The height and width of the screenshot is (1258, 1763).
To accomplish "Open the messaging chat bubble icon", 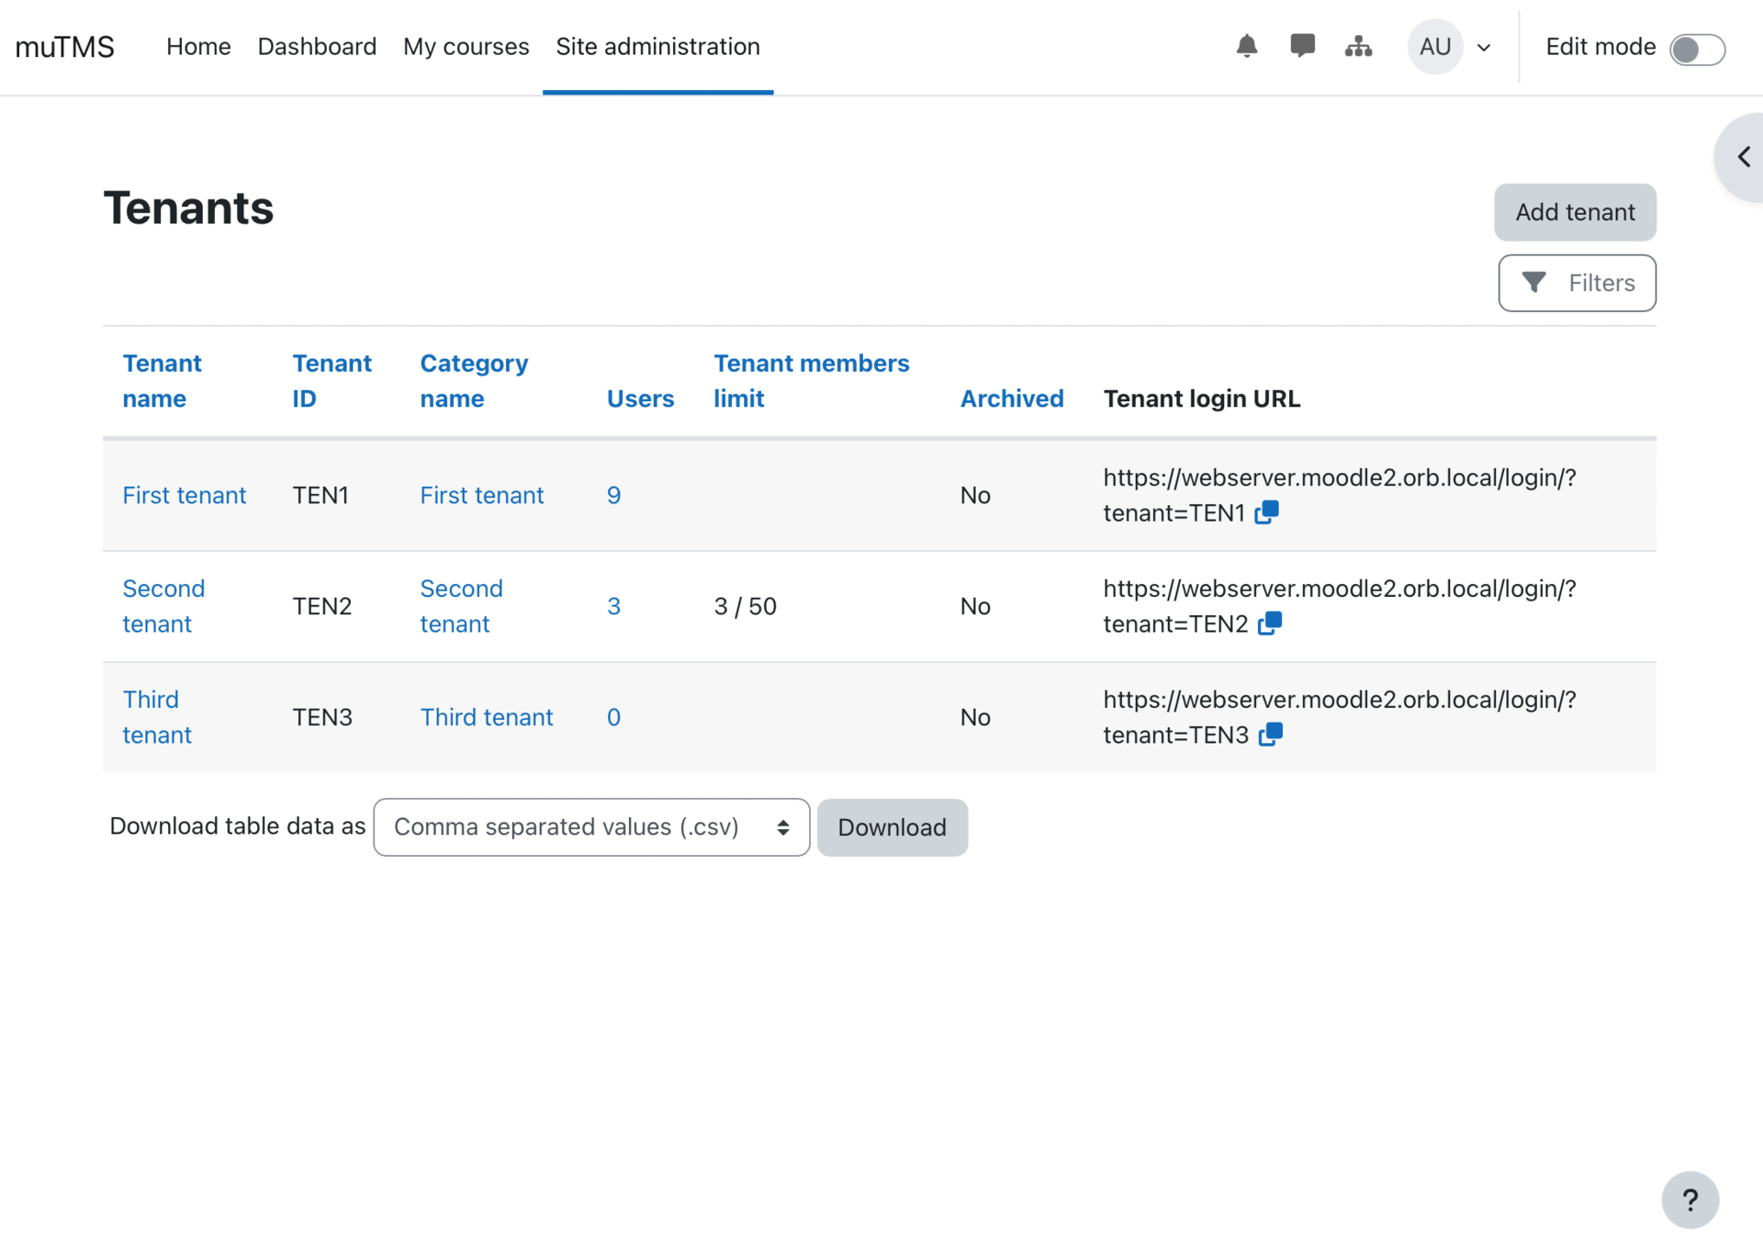I will pyautogui.click(x=1302, y=46).
